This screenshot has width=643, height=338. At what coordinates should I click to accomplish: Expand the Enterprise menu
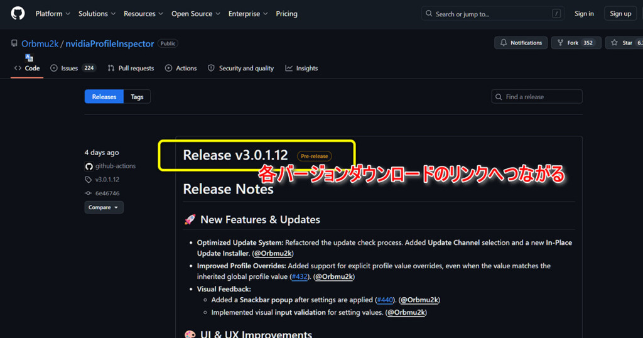247,14
